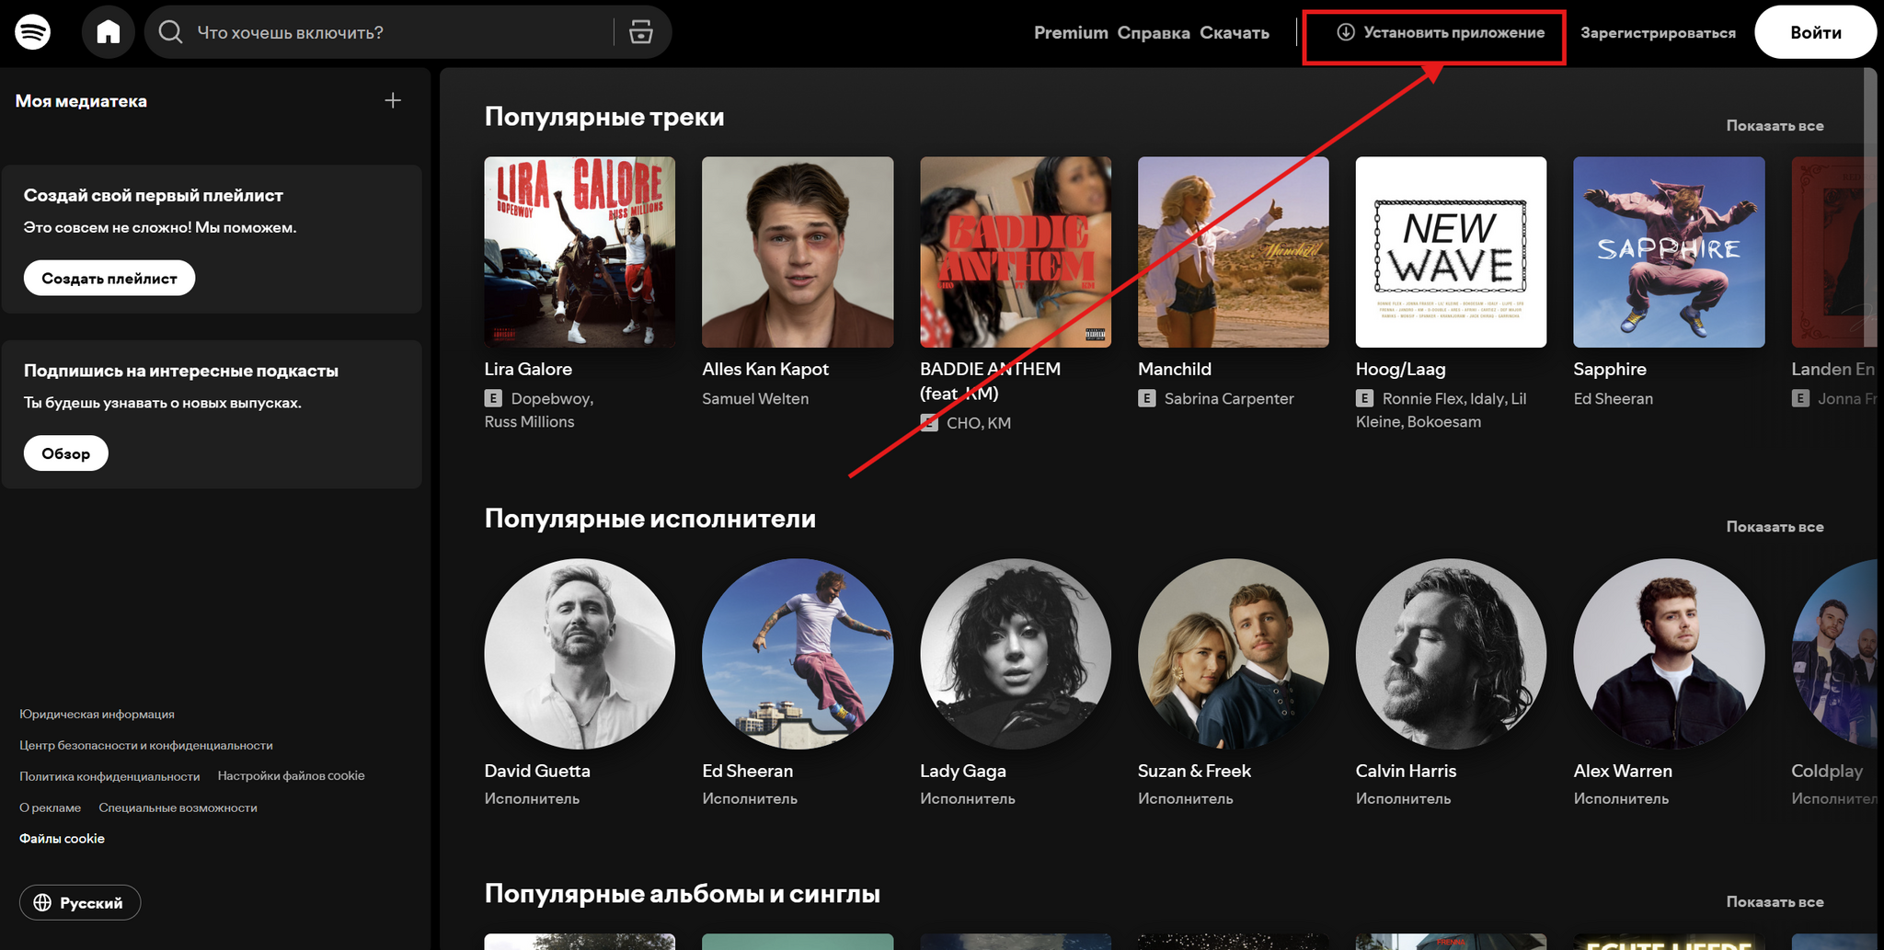Open Lady Gaga artist photo
The height and width of the screenshot is (950, 1884).
click(x=1016, y=654)
